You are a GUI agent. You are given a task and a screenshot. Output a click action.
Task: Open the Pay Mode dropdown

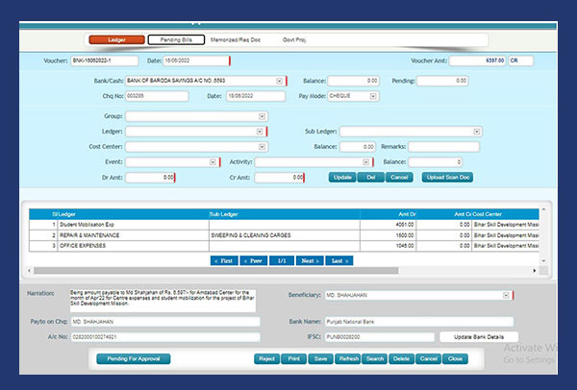[x=374, y=96]
